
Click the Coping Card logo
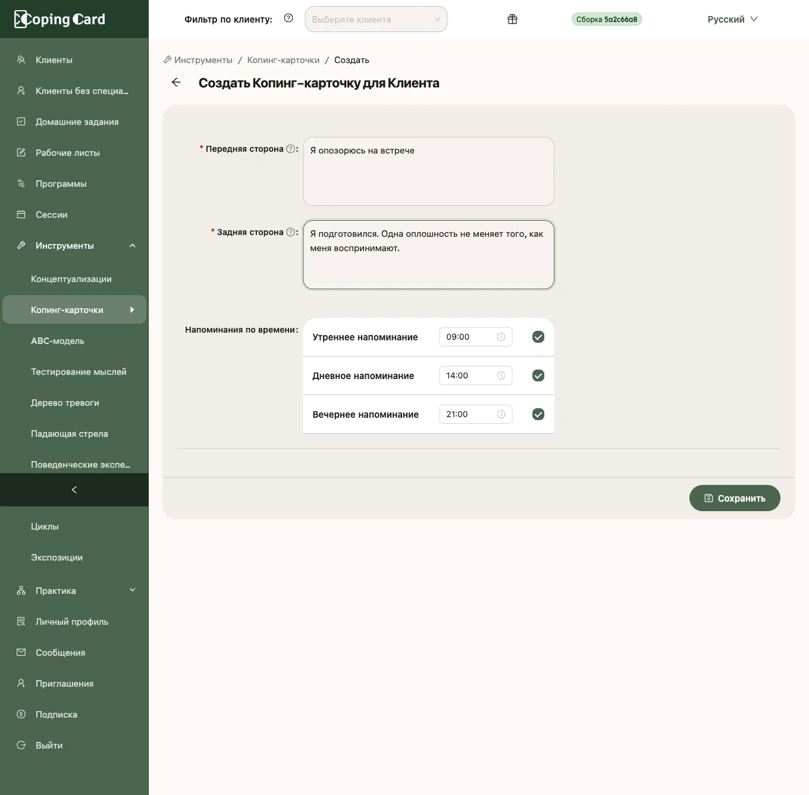[x=59, y=19]
